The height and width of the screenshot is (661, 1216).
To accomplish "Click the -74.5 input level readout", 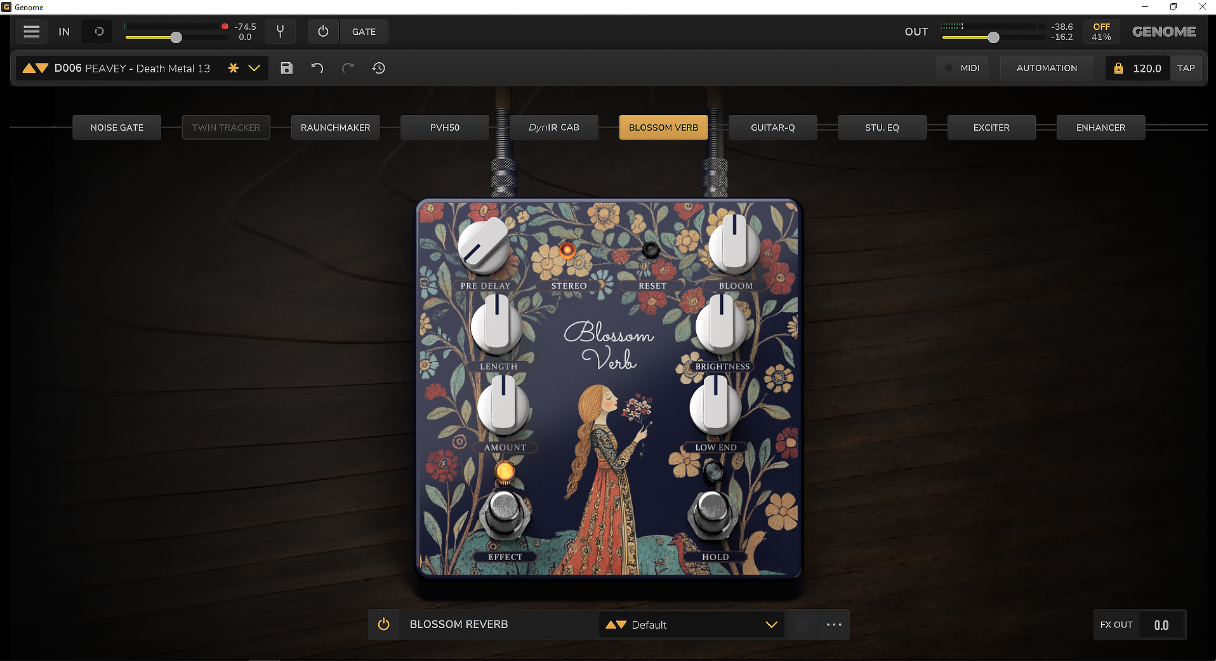I will coord(245,27).
